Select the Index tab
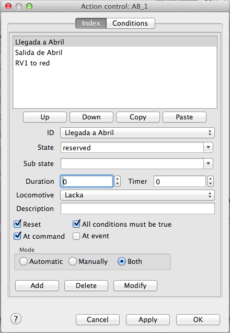Viewport: 230px width, 333px height. click(91, 23)
